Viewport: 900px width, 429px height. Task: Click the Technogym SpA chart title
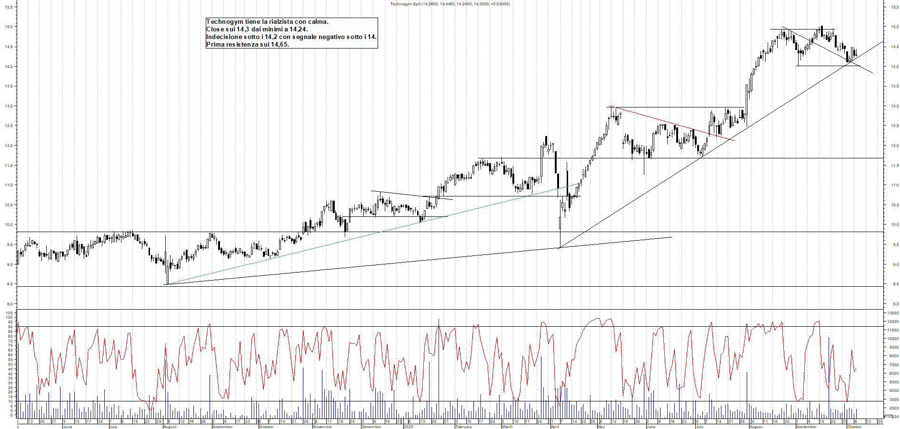click(450, 4)
